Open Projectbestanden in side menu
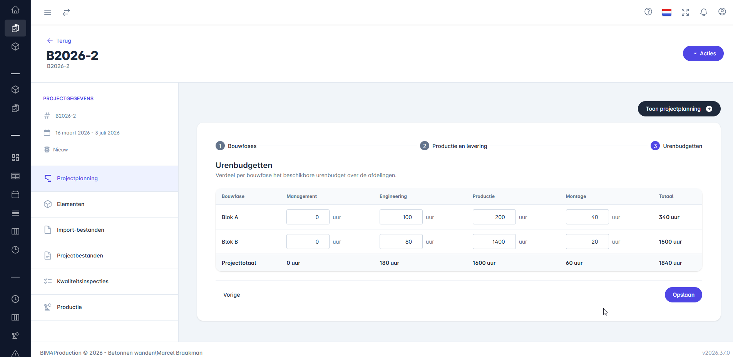The height and width of the screenshot is (357, 733). (x=104, y=256)
